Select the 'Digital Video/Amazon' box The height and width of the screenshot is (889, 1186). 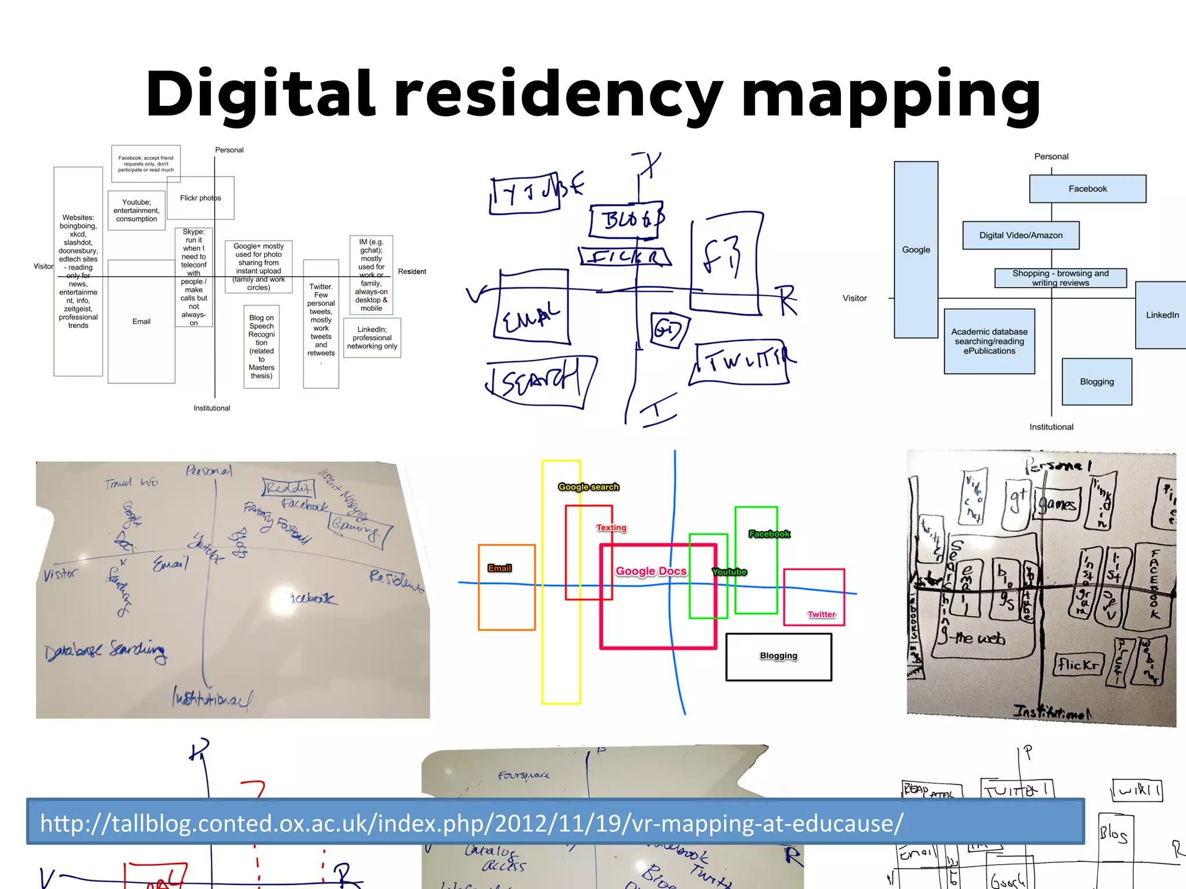[1020, 235]
